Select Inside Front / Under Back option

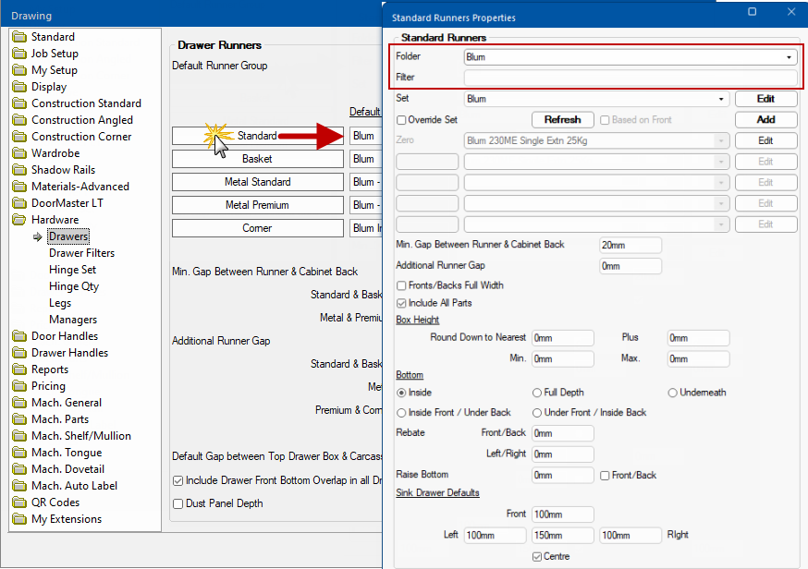[401, 413]
